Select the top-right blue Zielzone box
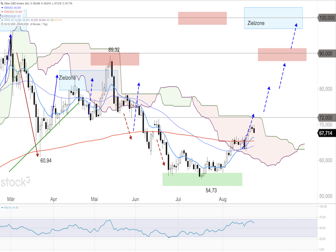Screen dimensions: 336x252 (x=273, y=18)
